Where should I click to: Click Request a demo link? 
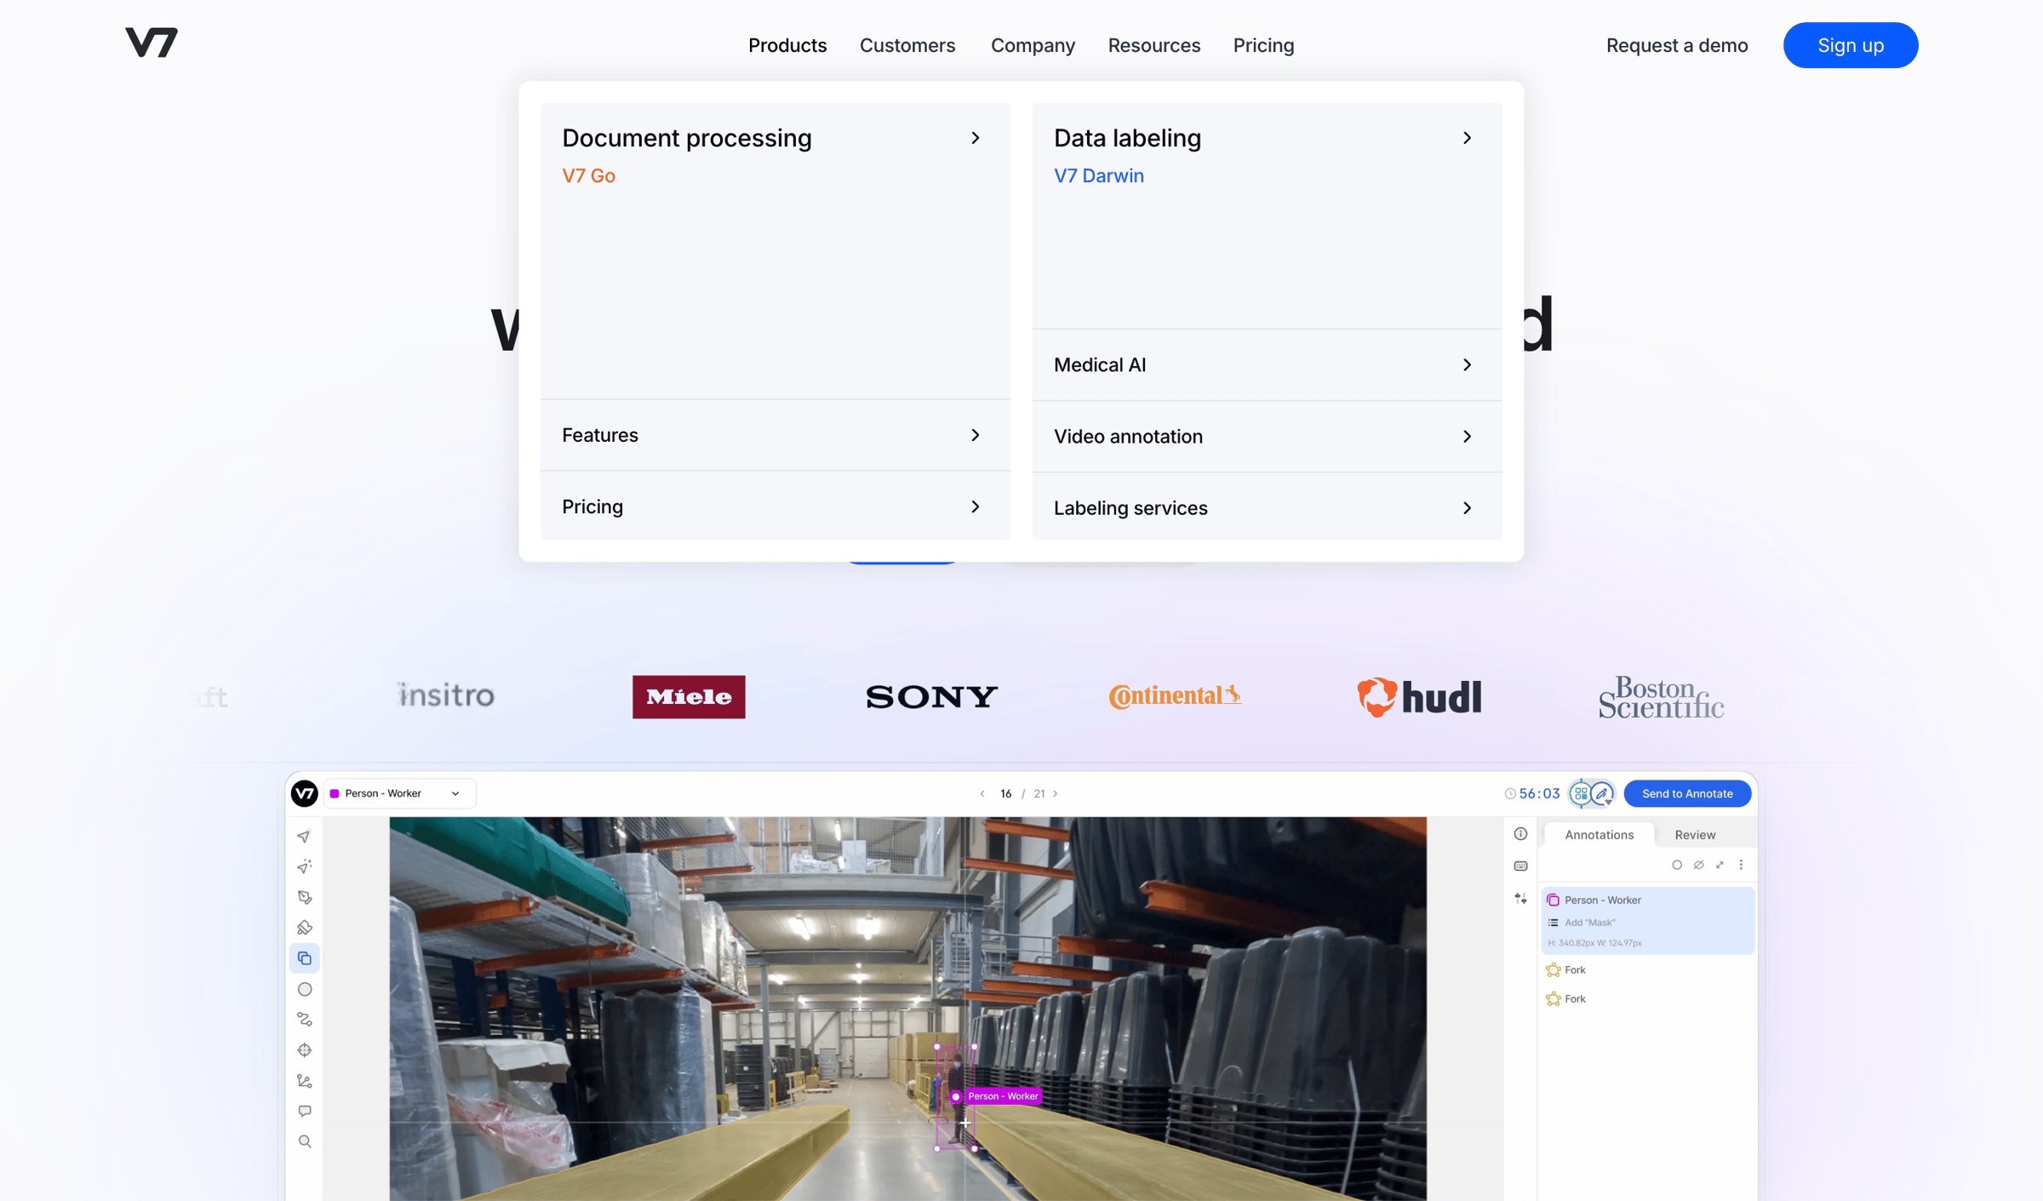[x=1677, y=45]
